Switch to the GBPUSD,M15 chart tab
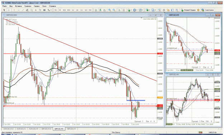 46,129
